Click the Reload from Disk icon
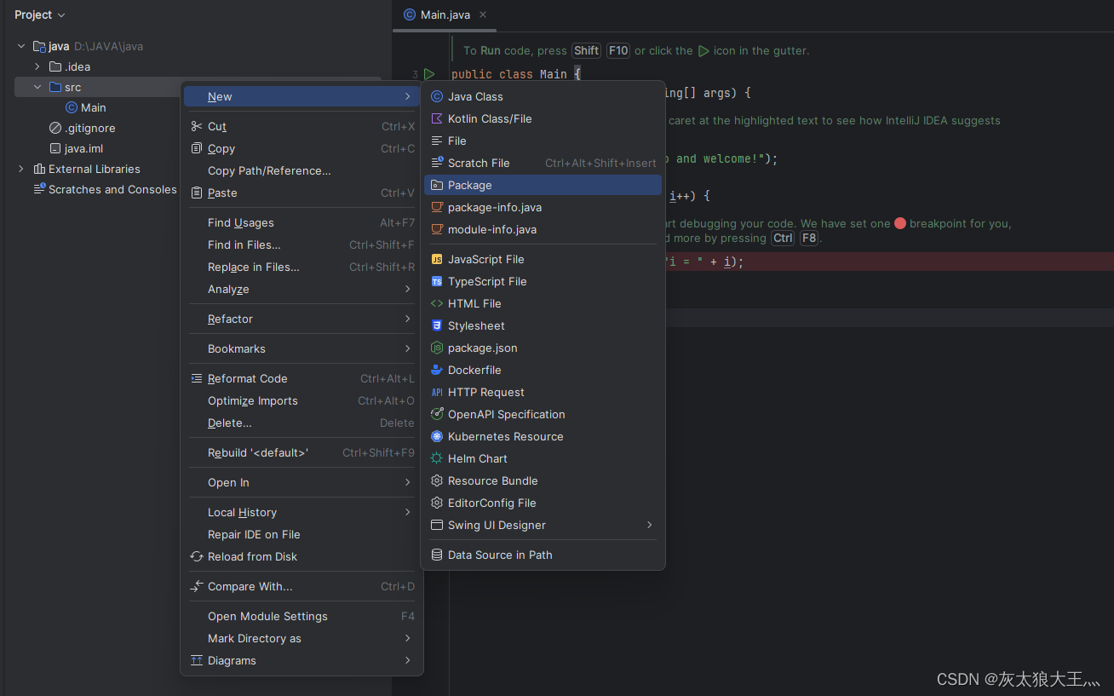Viewport: 1114px width, 696px height. coord(197,556)
